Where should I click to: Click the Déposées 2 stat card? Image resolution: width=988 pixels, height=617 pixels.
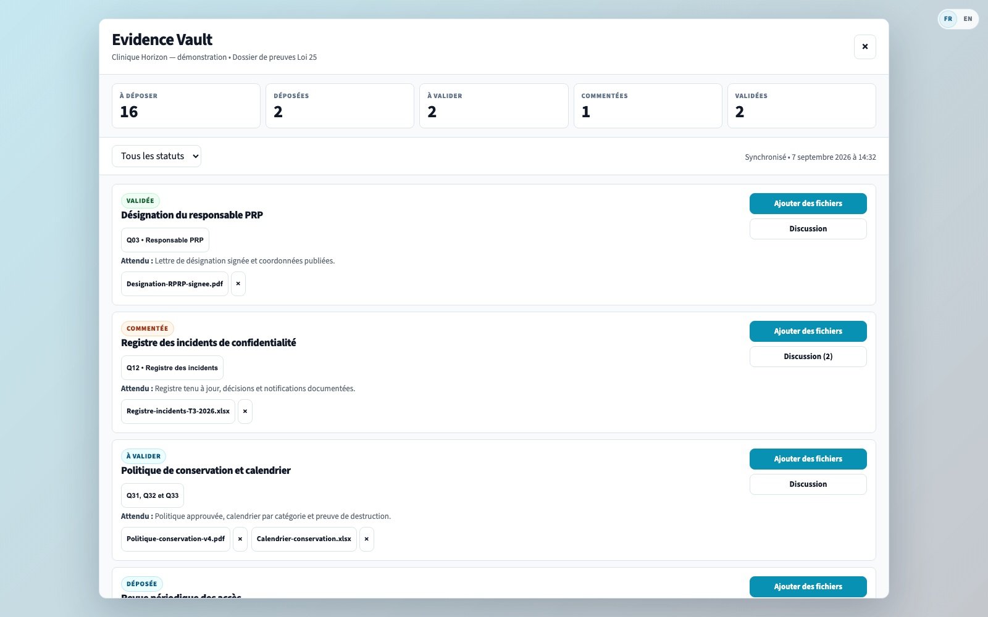(340, 106)
